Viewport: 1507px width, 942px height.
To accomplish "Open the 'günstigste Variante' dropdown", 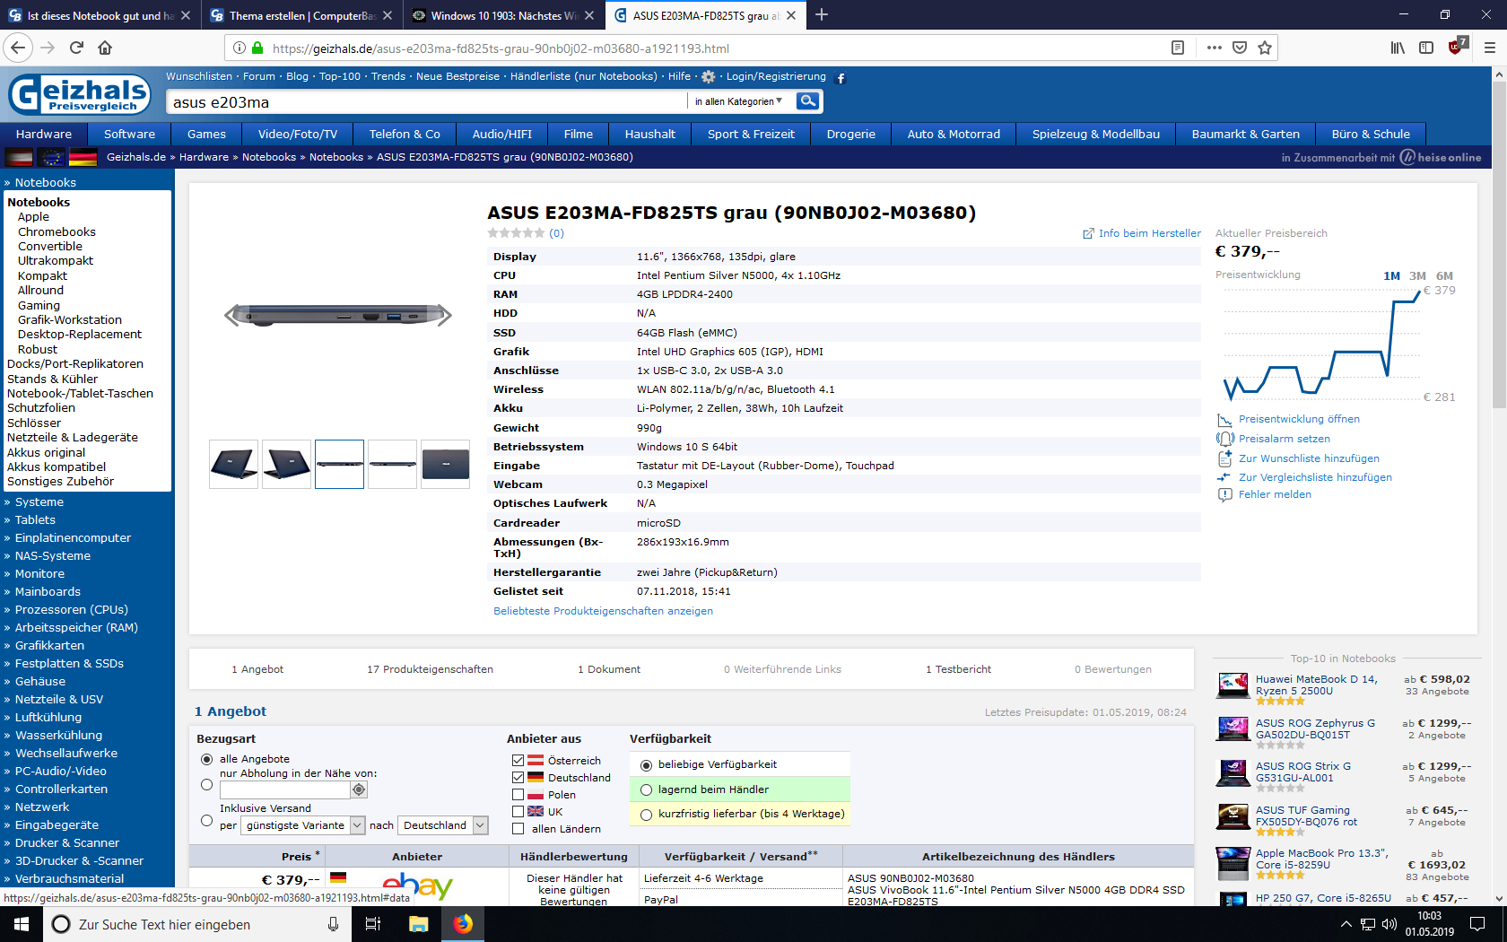I will tap(303, 825).
